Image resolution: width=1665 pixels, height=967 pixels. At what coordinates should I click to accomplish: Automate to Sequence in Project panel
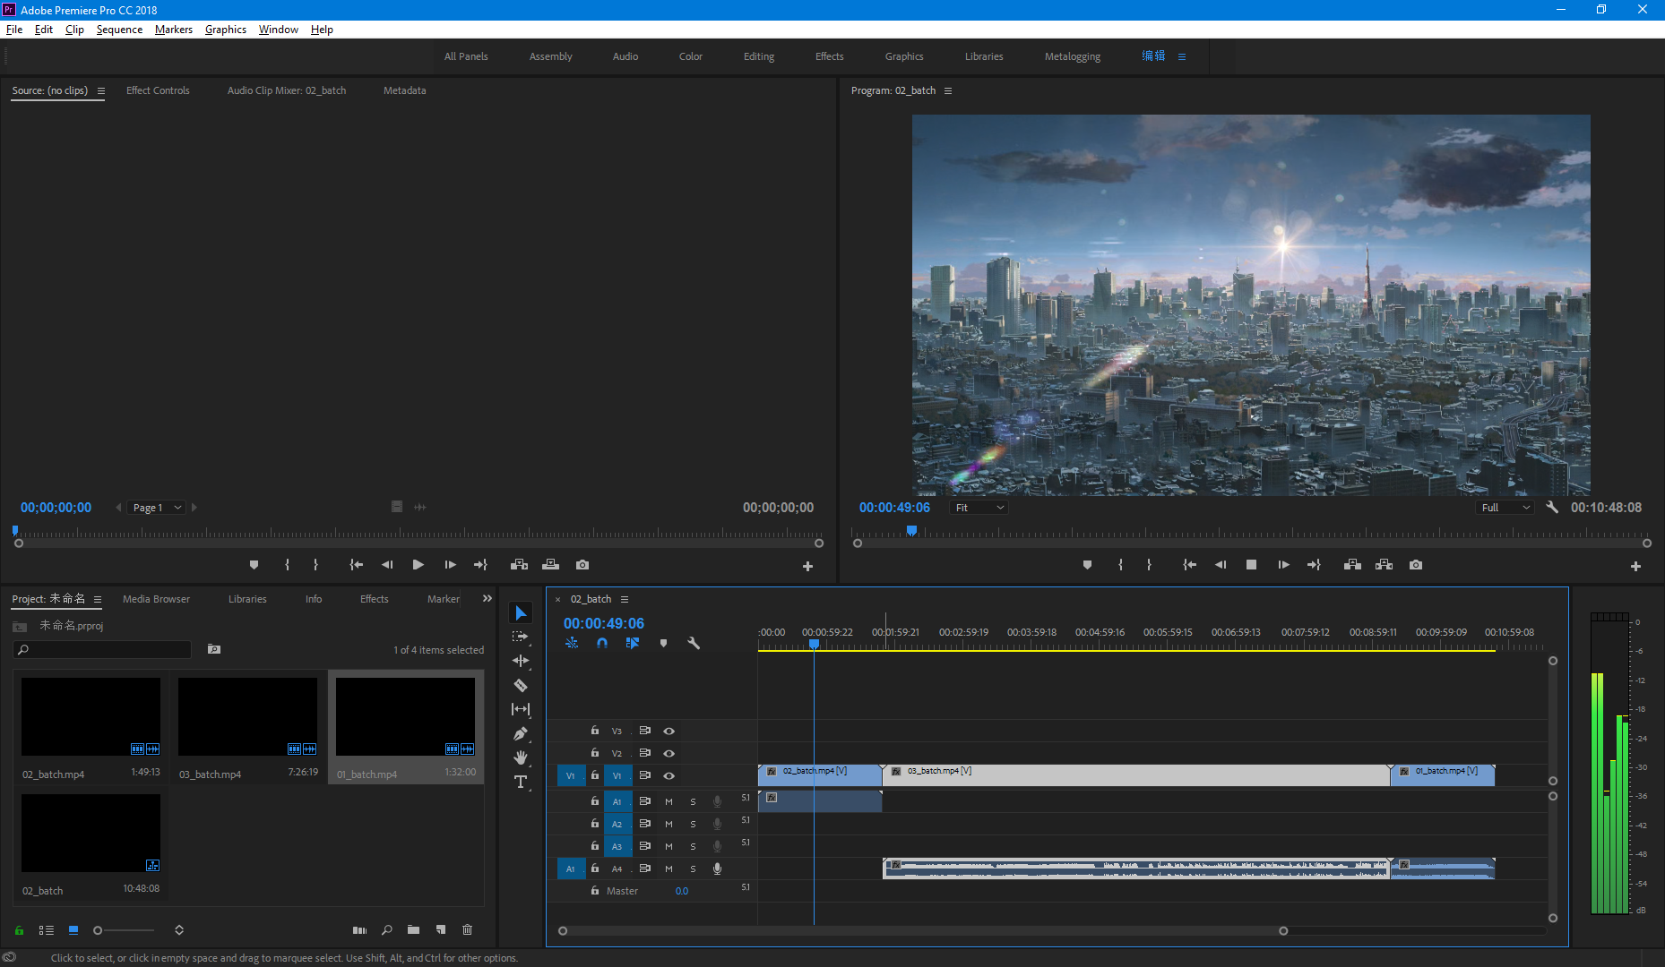(359, 930)
